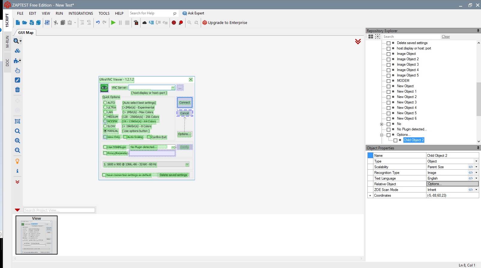Open the Scalability dropdown arrow
The width and height of the screenshot is (481, 268).
(x=476, y=167)
